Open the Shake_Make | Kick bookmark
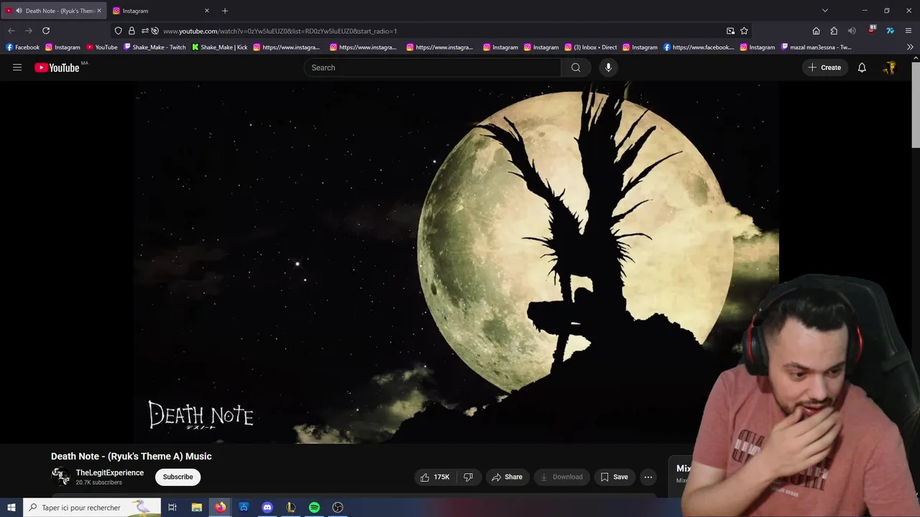This screenshot has width=920, height=517. pos(219,47)
